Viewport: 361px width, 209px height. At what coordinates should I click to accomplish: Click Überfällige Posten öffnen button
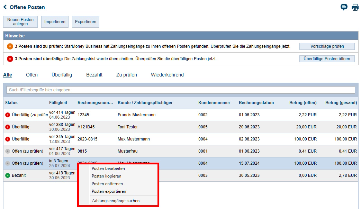pos(327,59)
